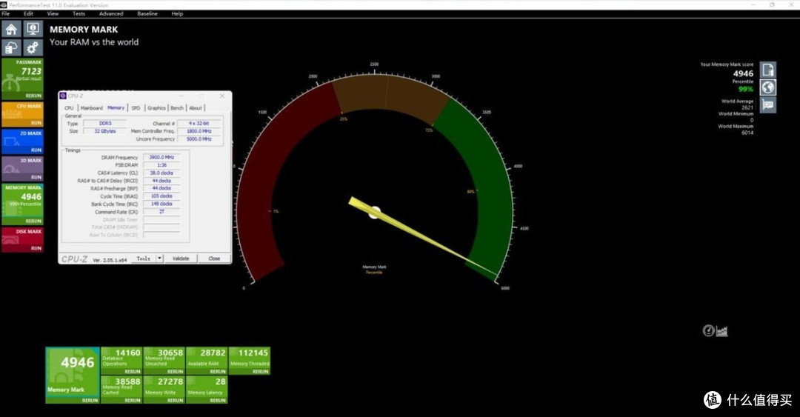
Task: Rerun the PassMark overall test
Action: click(33, 96)
